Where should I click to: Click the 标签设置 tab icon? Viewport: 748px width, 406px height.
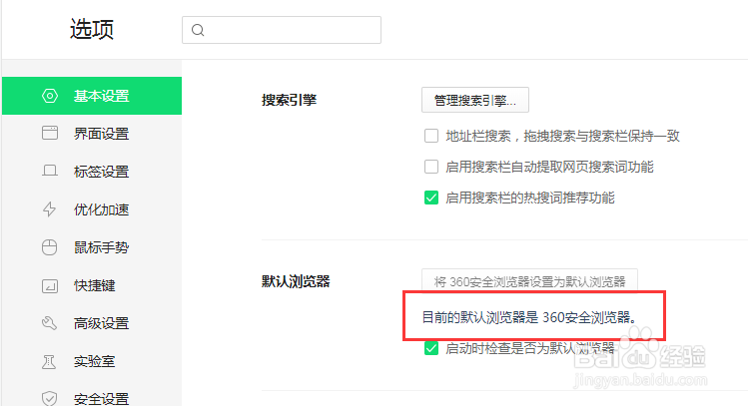click(x=50, y=171)
